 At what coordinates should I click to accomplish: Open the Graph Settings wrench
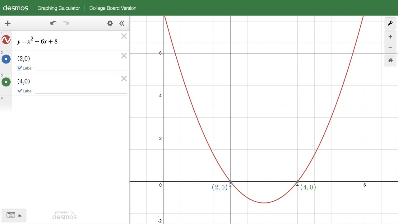[x=391, y=23]
